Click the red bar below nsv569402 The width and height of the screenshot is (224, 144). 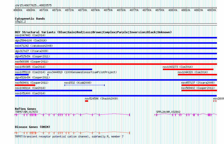pos(199,90)
